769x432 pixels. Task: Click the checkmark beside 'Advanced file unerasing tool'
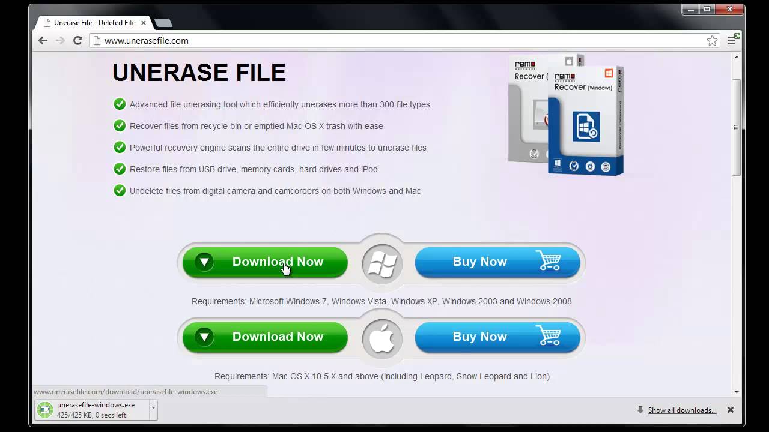120,104
